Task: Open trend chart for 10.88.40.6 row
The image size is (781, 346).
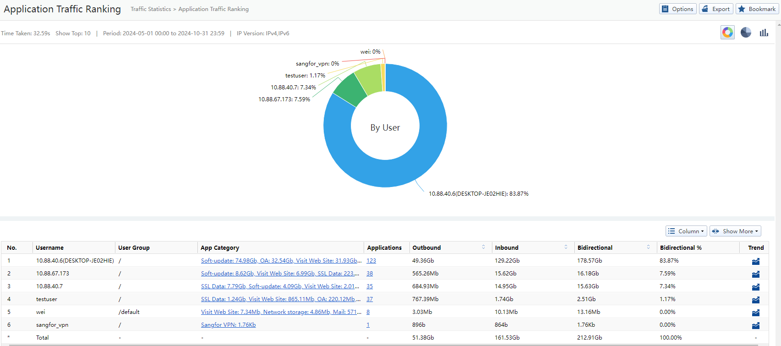Action: tap(755, 261)
